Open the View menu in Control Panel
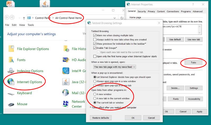This screenshot has height=125, width=211. 22,25
